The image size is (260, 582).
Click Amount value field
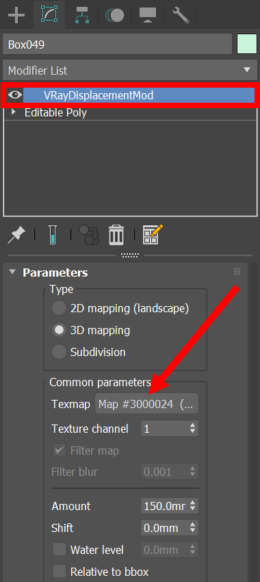(164, 506)
